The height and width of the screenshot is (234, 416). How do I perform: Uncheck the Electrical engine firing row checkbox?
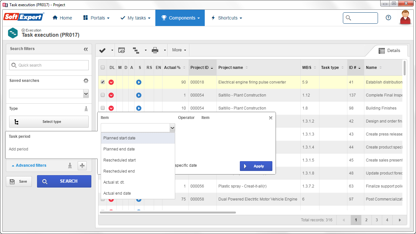pyautogui.click(x=103, y=82)
